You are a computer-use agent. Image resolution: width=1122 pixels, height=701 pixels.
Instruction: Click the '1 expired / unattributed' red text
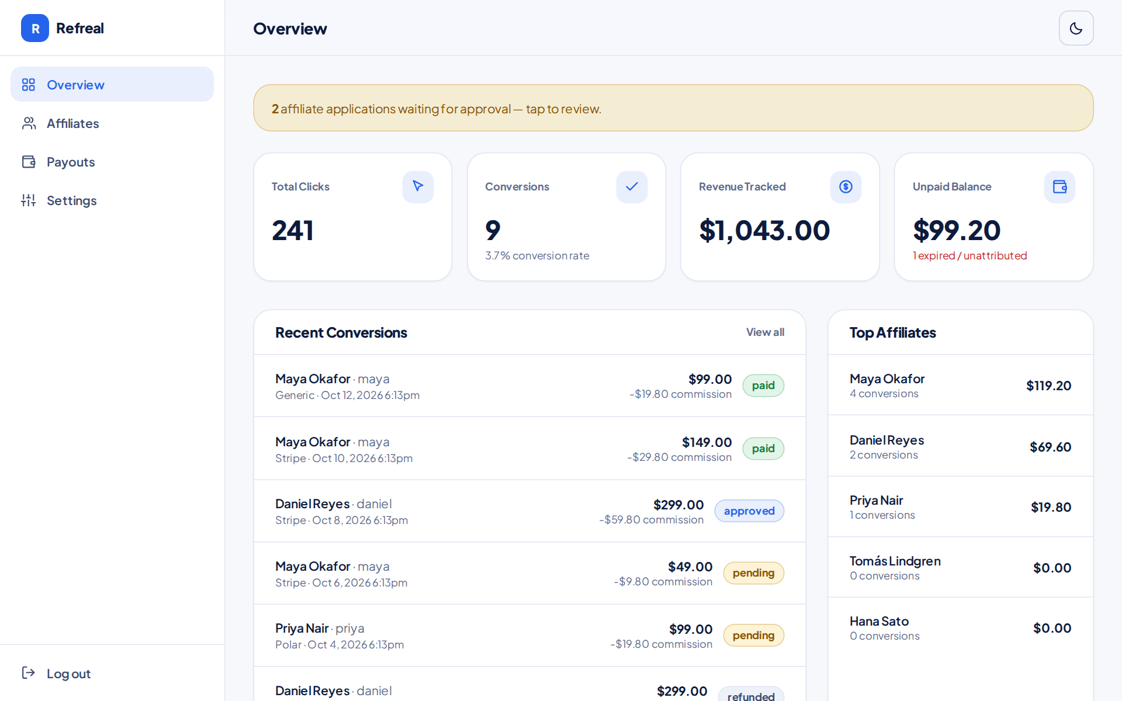click(969, 255)
